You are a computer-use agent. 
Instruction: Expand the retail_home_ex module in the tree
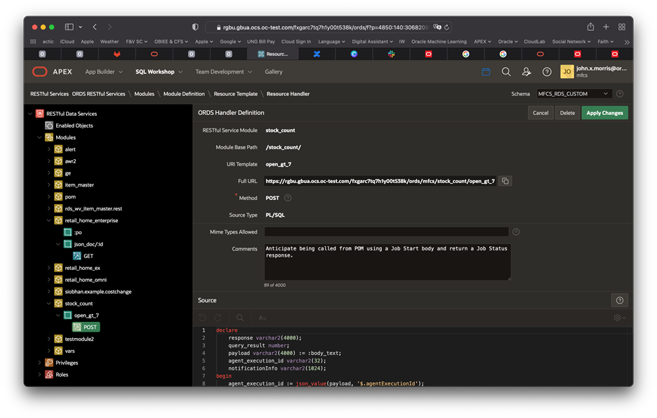(x=51, y=267)
